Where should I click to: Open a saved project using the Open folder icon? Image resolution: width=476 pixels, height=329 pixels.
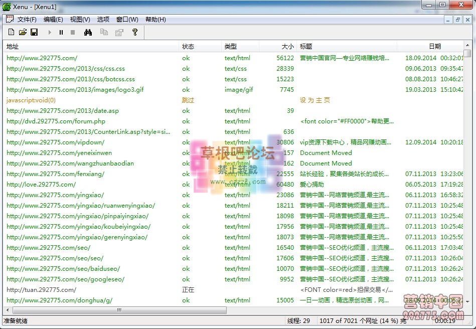point(23,32)
